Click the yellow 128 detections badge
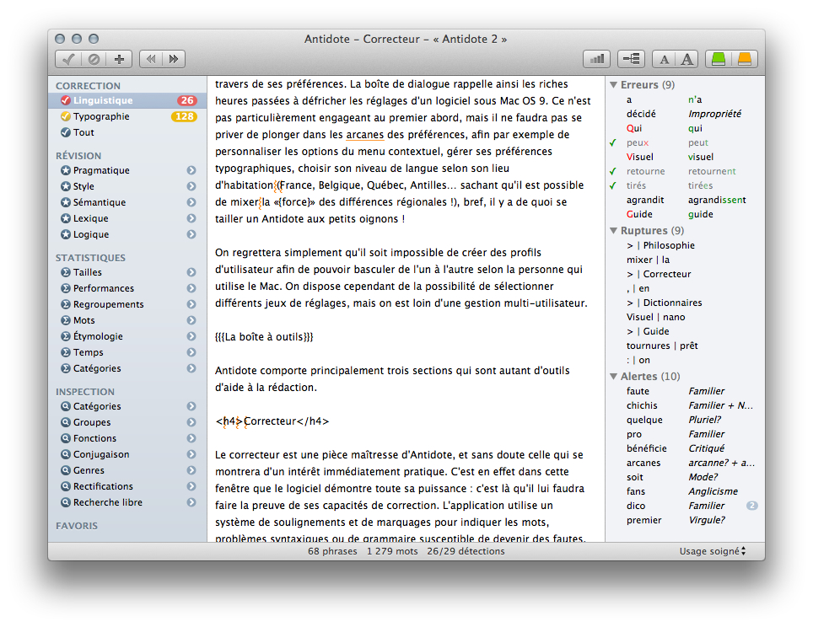813x627 pixels. click(184, 116)
